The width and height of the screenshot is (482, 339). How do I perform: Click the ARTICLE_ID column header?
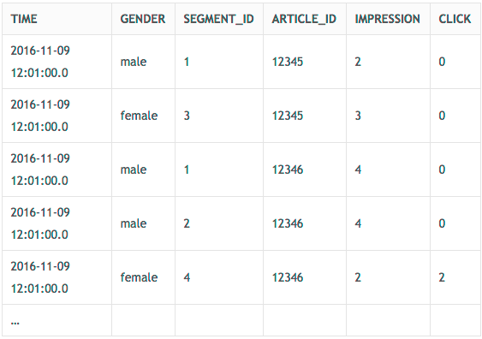304,19
